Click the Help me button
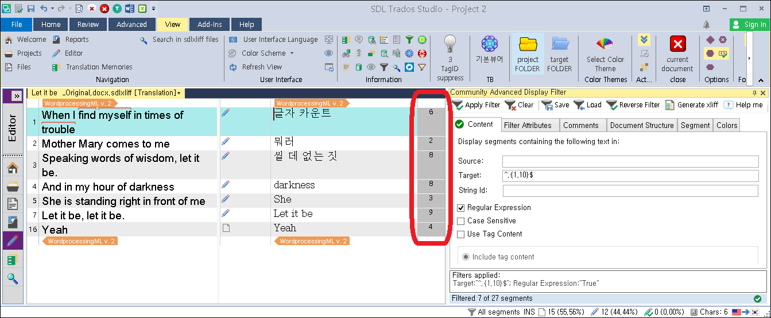The width and height of the screenshot is (771, 318). pyautogui.click(x=743, y=105)
